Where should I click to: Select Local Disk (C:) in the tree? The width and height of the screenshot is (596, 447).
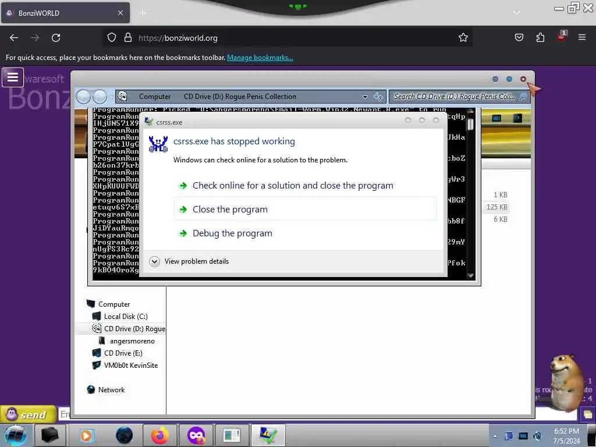126,316
